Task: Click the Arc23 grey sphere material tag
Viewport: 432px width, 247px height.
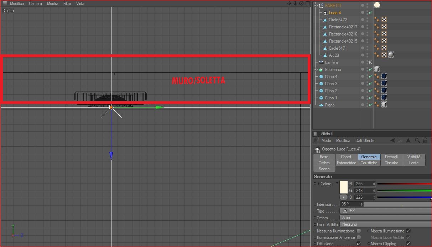Action: (391, 55)
